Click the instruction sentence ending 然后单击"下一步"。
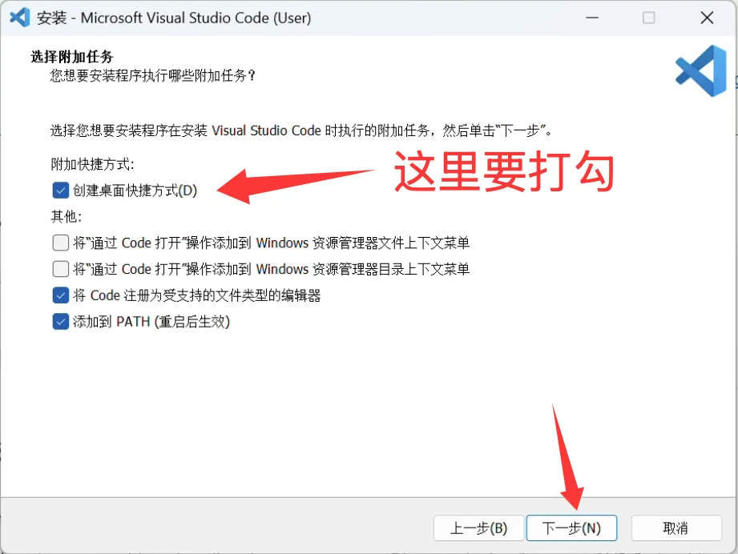 (x=301, y=130)
